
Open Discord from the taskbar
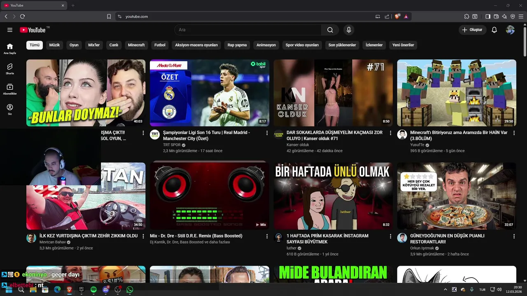(x=105, y=289)
